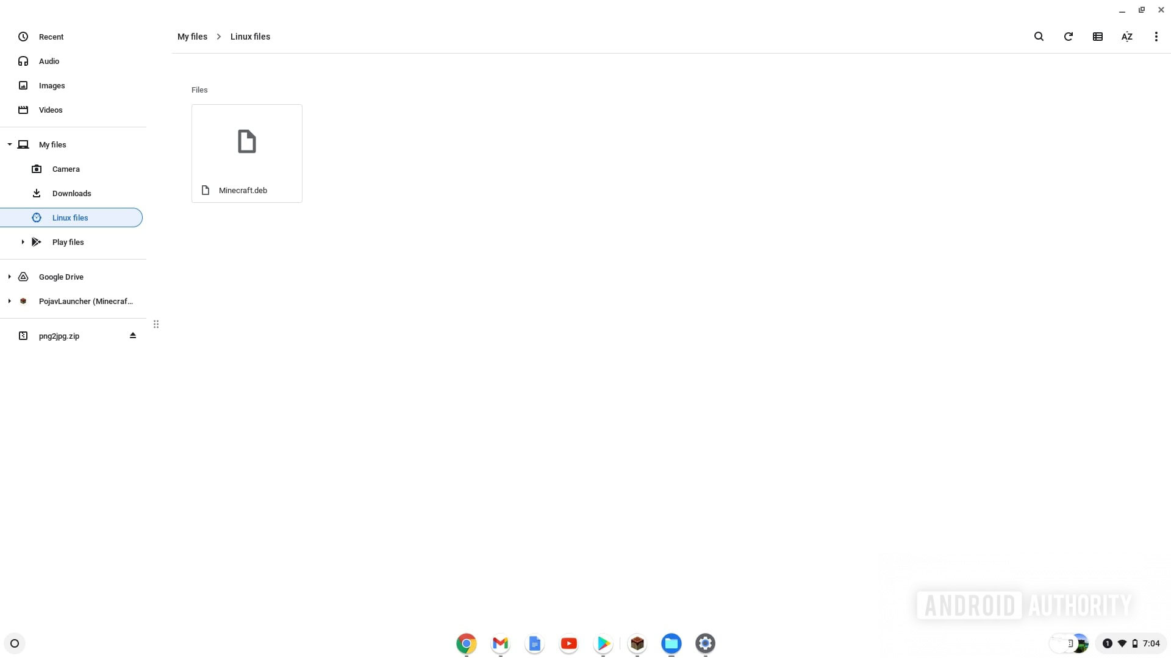This screenshot has width=1171, height=658.
Task: Toggle My files collapse in sidebar
Action: (9, 144)
